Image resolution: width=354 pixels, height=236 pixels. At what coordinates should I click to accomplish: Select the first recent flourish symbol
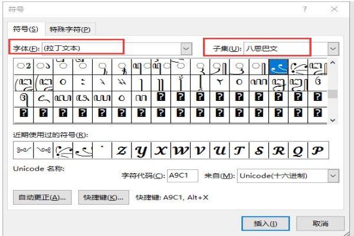tap(23, 150)
